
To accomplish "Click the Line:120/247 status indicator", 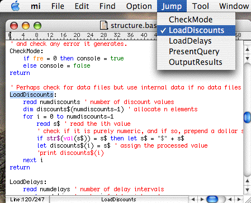I will [x=27, y=200].
